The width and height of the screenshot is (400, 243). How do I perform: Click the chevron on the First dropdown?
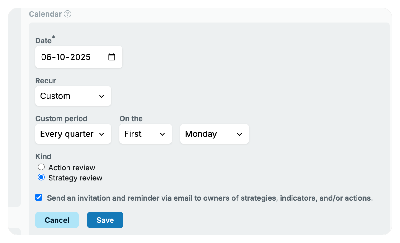click(x=162, y=134)
